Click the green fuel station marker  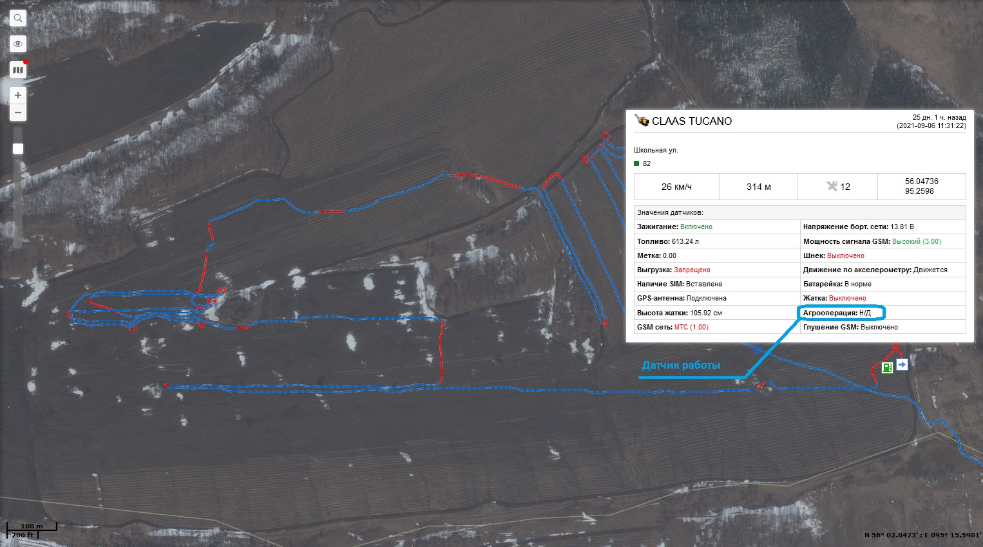(887, 367)
